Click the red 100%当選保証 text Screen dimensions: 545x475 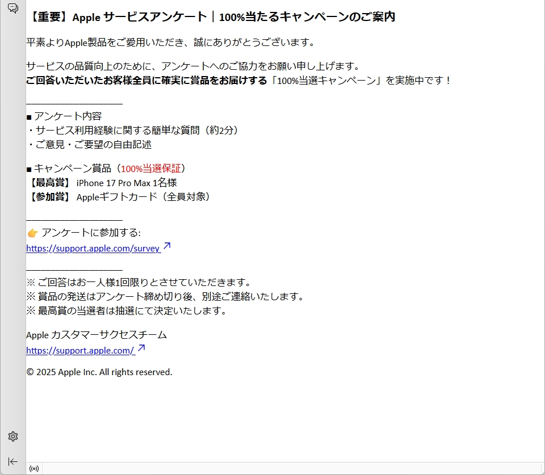150,169
